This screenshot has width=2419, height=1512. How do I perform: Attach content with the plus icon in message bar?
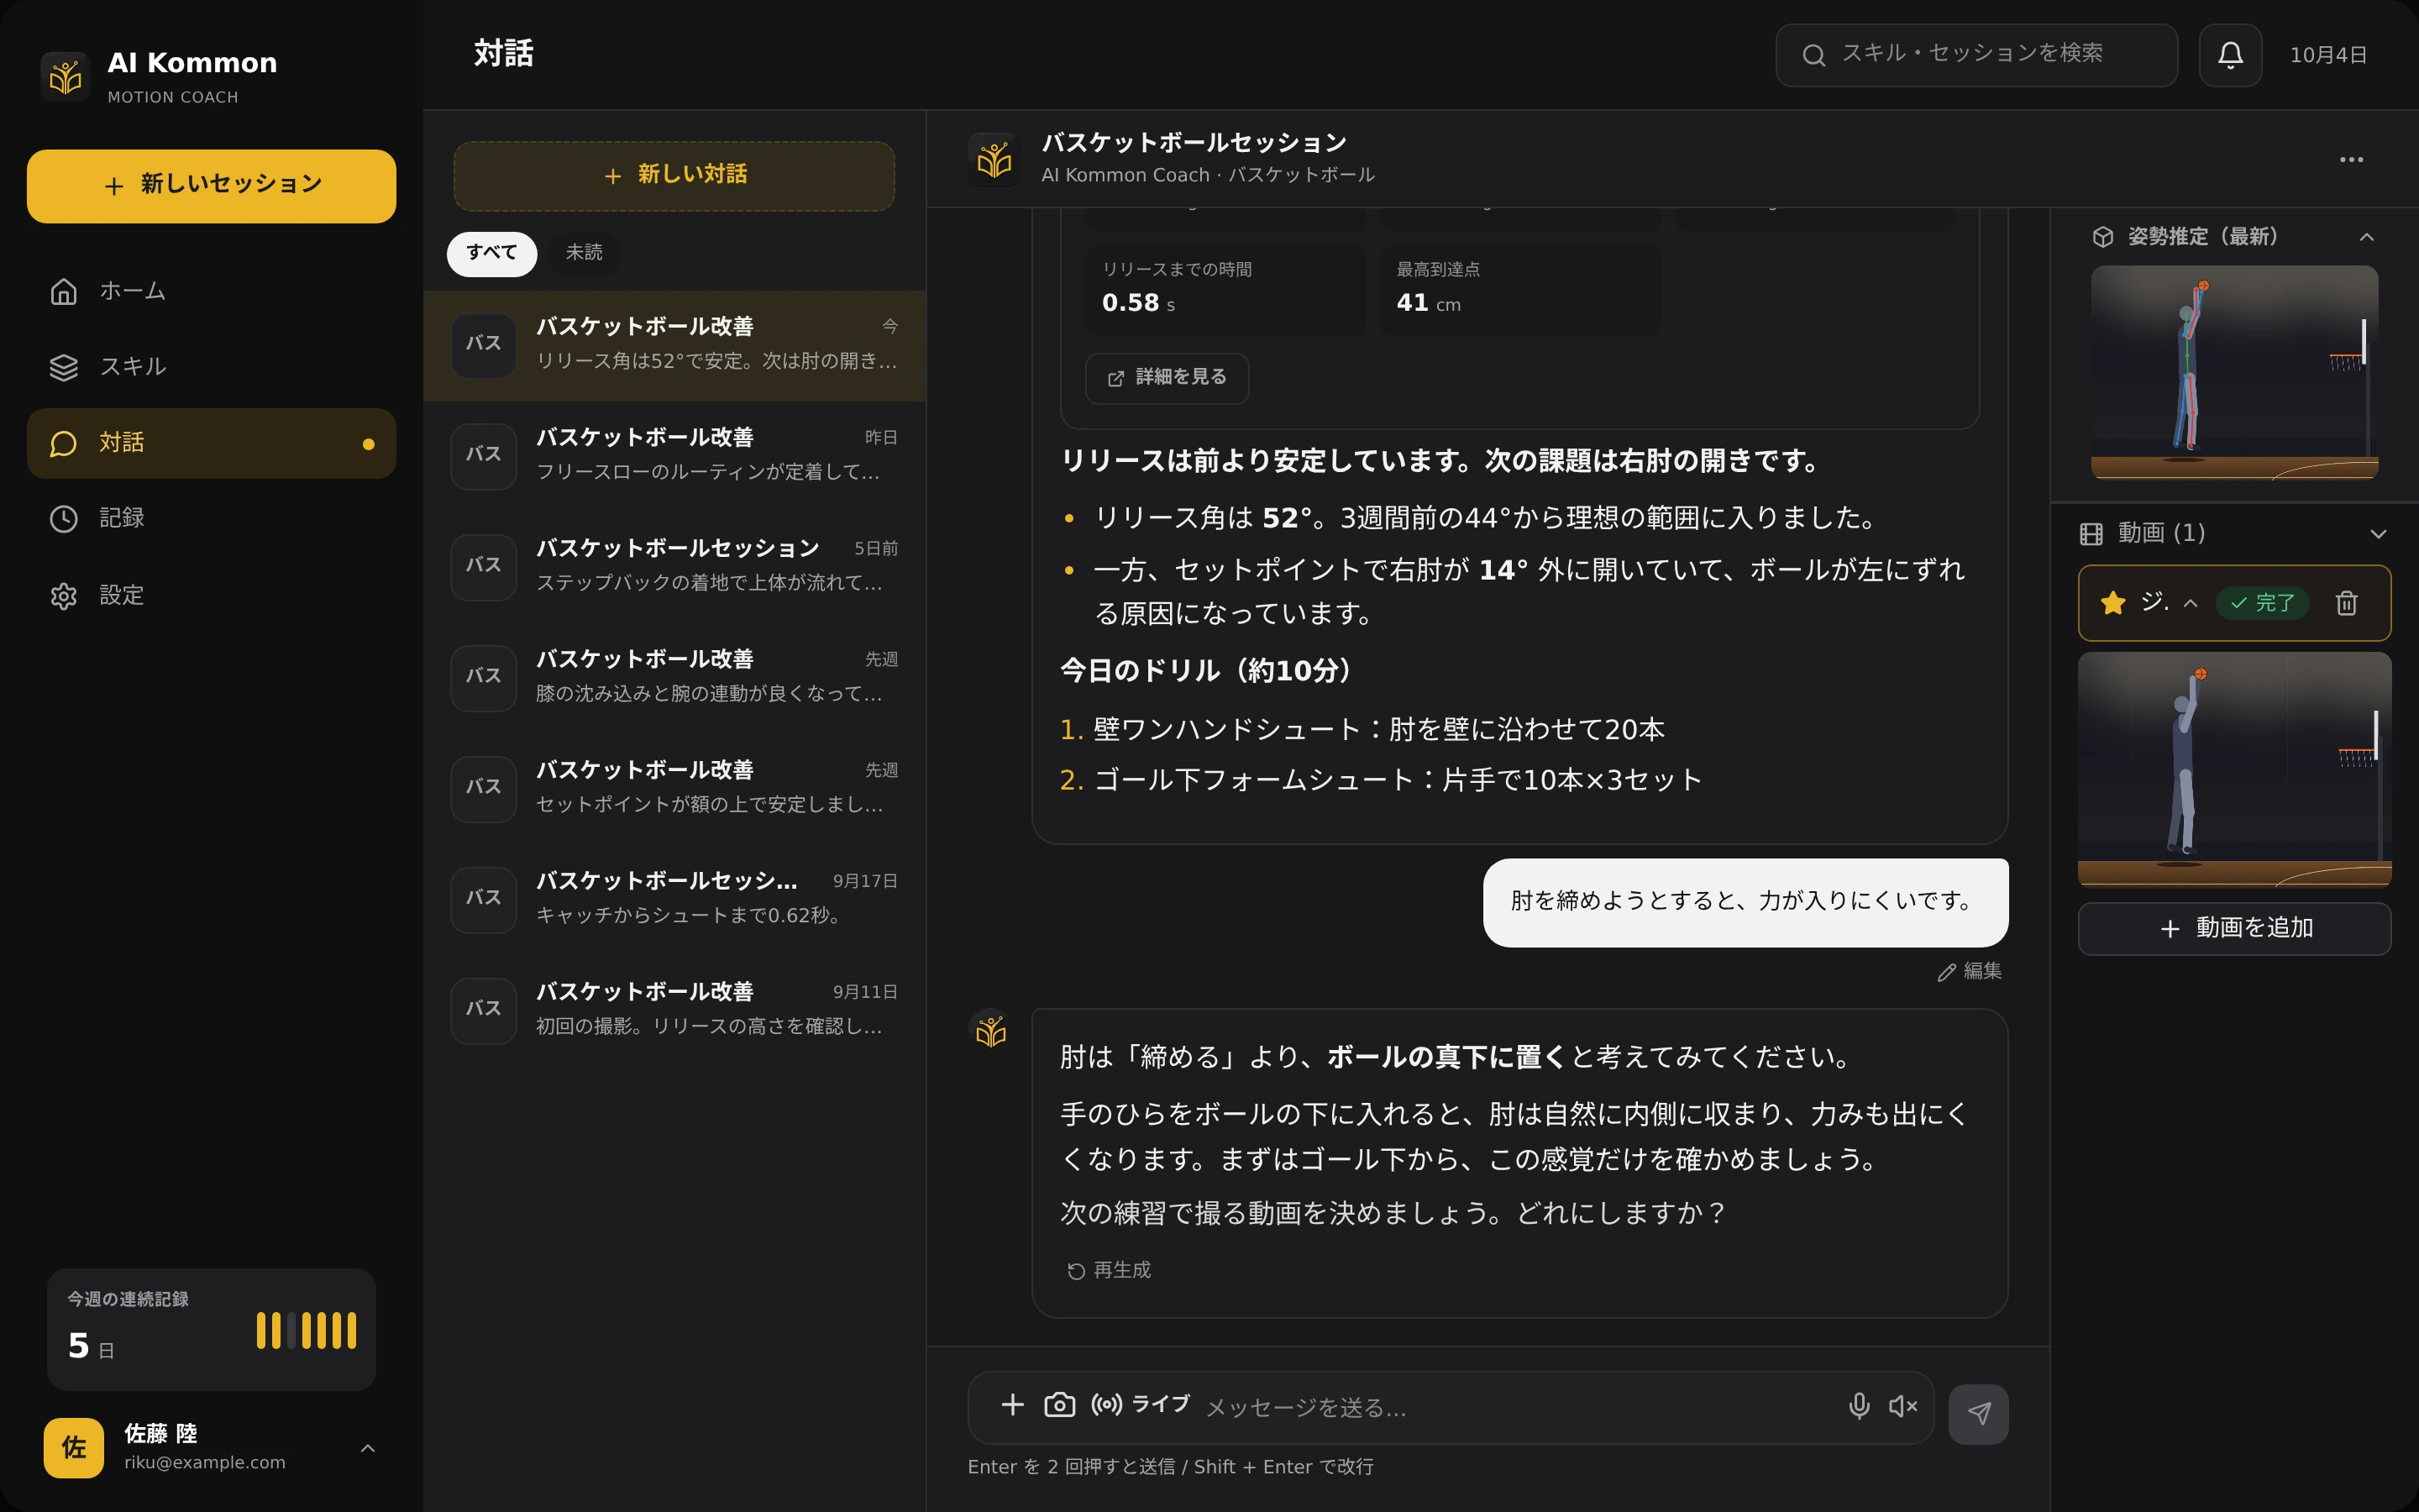pyautogui.click(x=1013, y=1405)
